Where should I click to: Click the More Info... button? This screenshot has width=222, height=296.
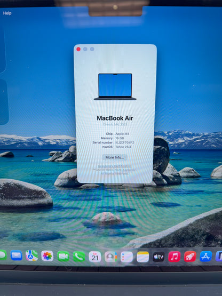tap(115, 157)
